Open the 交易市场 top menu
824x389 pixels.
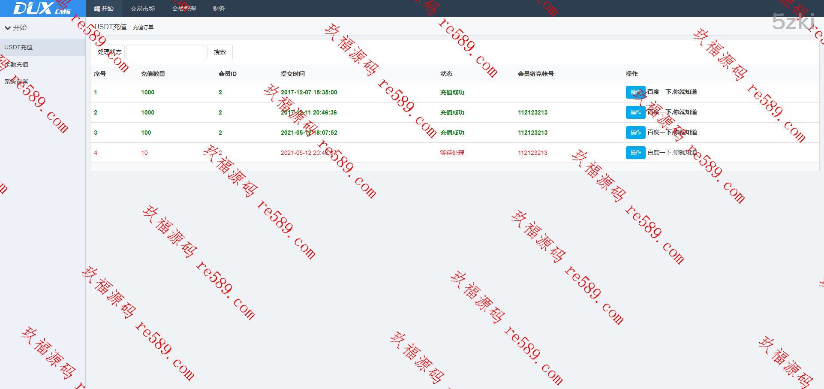[142, 9]
